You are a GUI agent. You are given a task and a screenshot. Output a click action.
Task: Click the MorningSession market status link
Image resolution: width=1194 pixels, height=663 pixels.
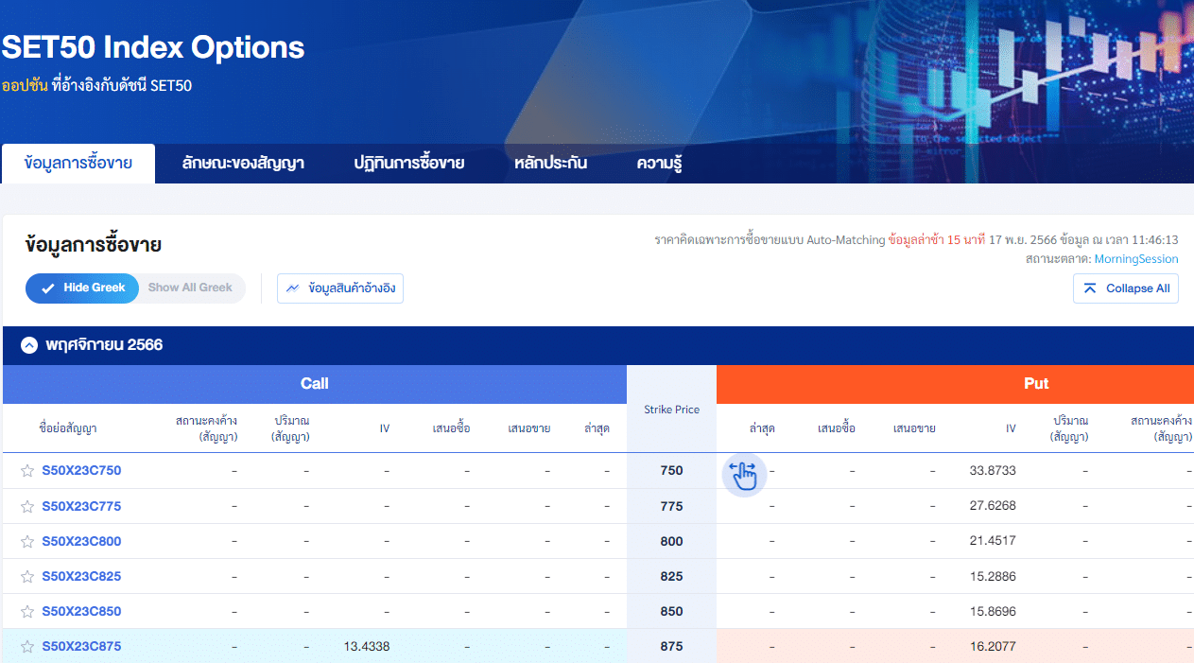[1135, 258]
